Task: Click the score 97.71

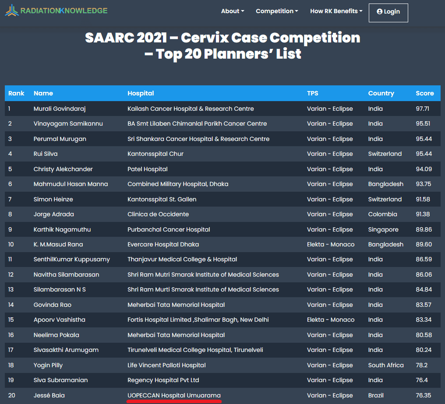Action: click(x=422, y=109)
